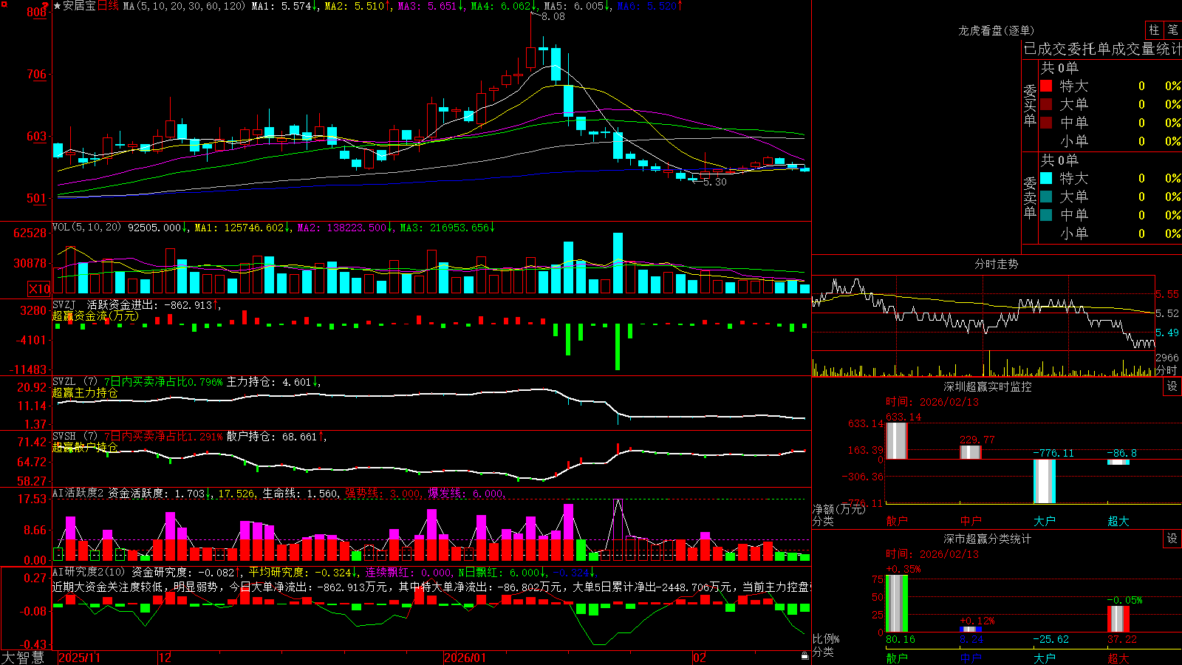
Task: Click the red question mark icon
Action: [x=46, y=6]
